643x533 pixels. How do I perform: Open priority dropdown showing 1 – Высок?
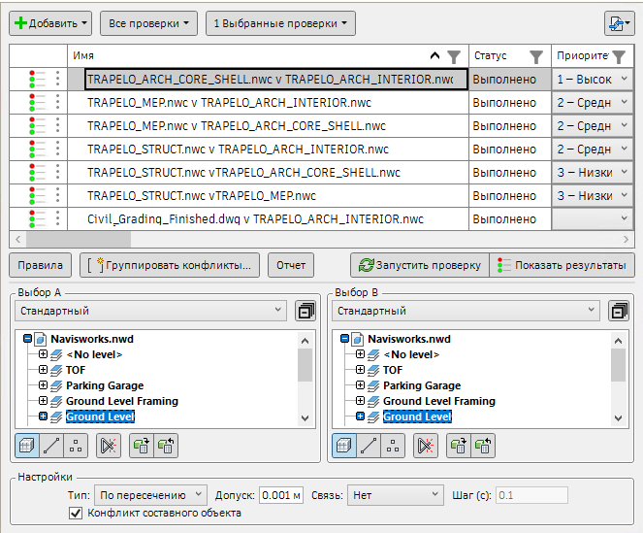click(x=593, y=80)
